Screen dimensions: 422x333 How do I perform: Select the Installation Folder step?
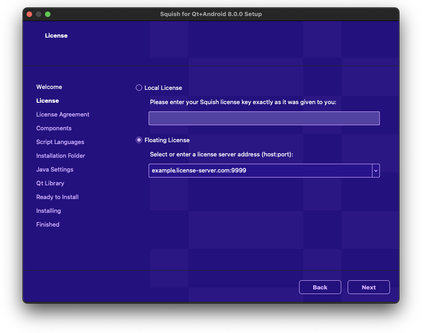[61, 155]
